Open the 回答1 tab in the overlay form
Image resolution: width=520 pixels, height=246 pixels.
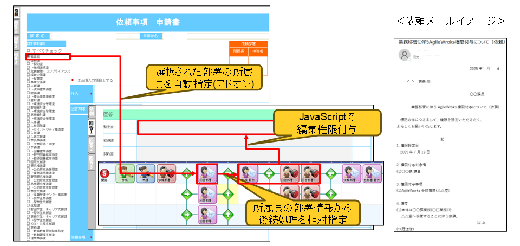click(x=91, y=128)
